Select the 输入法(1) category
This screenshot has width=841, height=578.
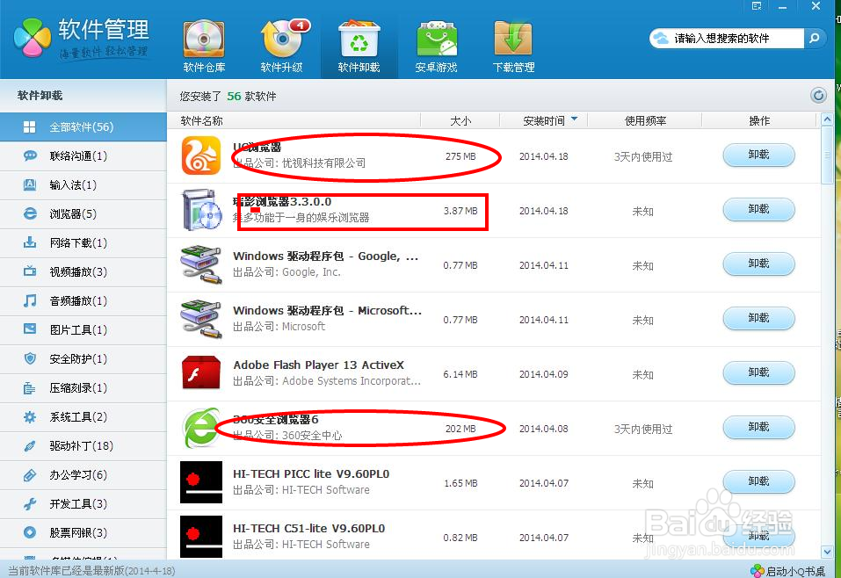point(83,185)
